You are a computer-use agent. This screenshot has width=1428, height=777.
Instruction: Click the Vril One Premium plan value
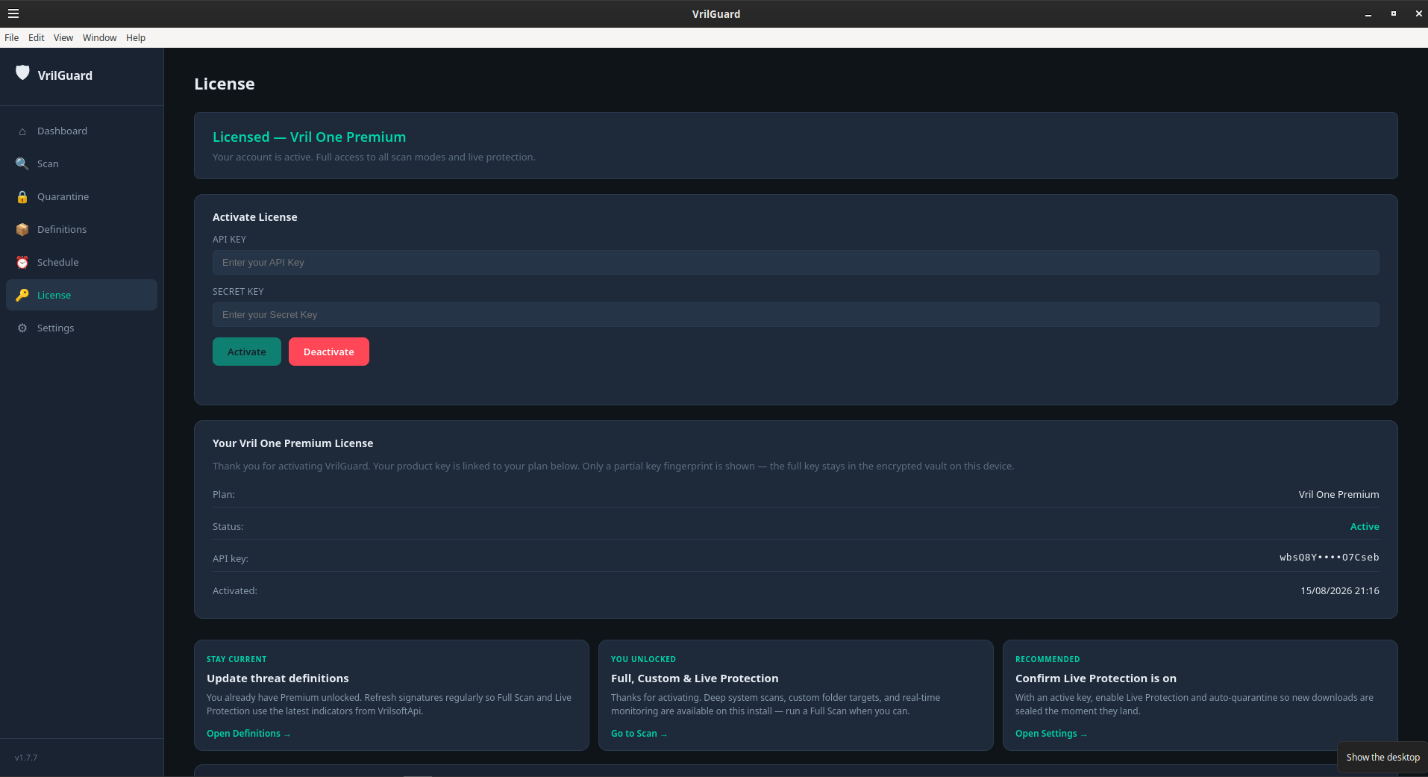point(1338,495)
